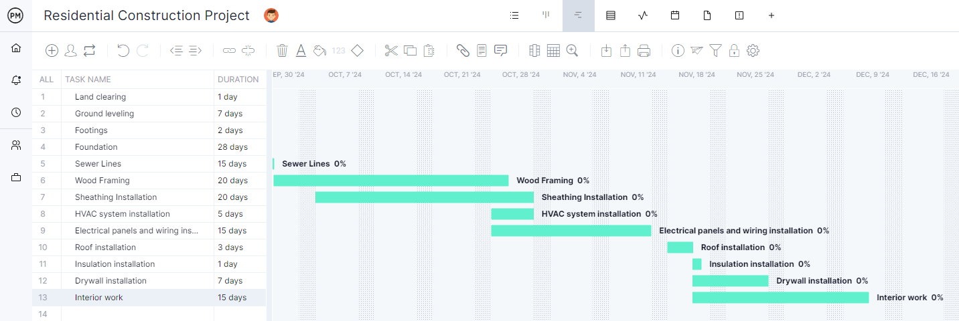
Task: Click the 28 days duration cell
Action: pyautogui.click(x=240, y=147)
